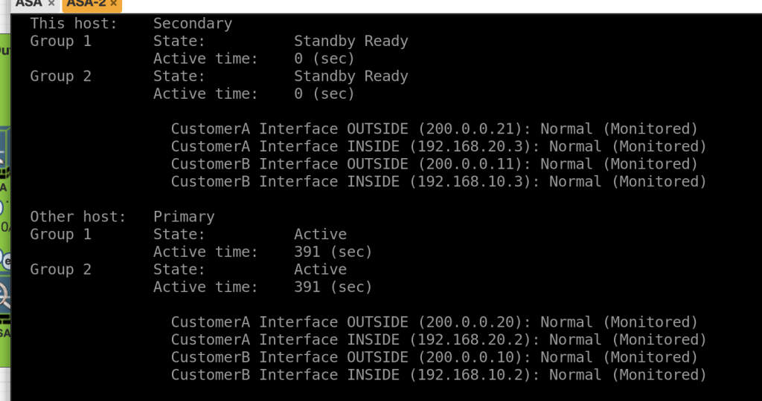
Task: Click the 'Other host: Primary' line
Action: coord(122,217)
